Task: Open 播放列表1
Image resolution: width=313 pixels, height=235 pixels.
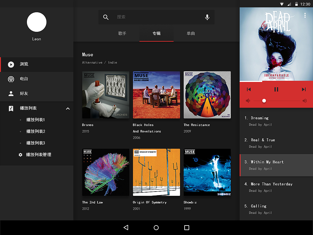Action: pos(35,120)
